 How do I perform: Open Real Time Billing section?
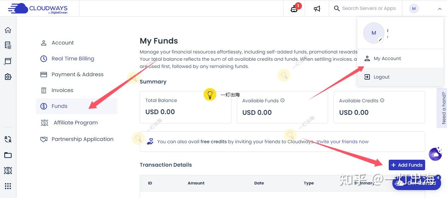pos(73,59)
